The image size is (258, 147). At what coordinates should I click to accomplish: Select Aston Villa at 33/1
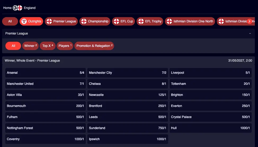[x=46, y=95]
